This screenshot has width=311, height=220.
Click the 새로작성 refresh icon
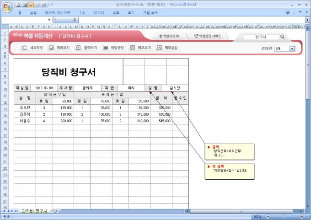[x=24, y=48]
